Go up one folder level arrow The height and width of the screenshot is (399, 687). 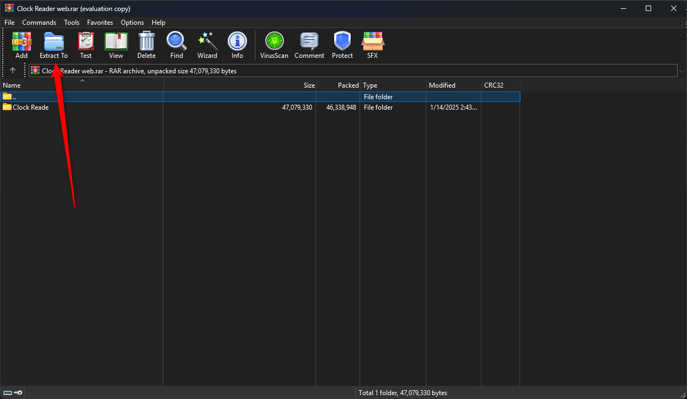(x=13, y=71)
